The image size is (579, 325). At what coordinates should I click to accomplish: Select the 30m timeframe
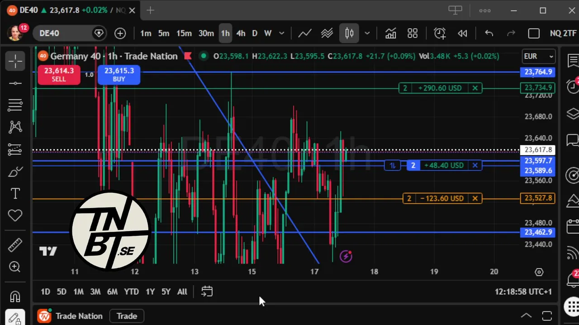point(206,33)
